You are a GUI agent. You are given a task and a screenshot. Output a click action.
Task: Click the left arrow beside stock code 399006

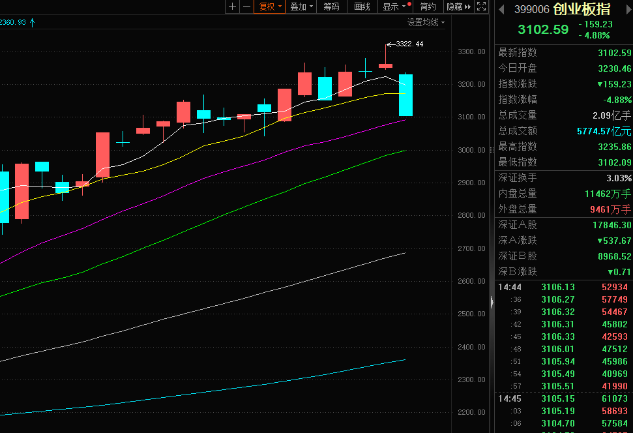[x=501, y=9]
